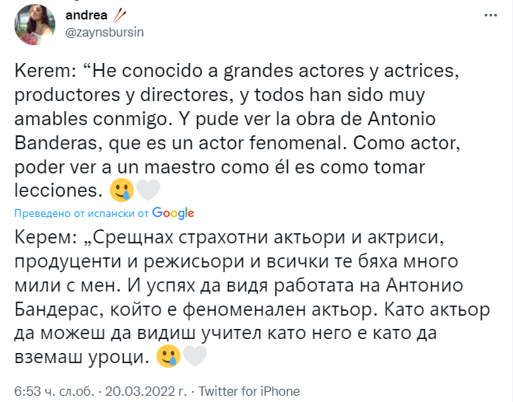
Task: Click the Twitter for iPhone source link
Action: 251,390
